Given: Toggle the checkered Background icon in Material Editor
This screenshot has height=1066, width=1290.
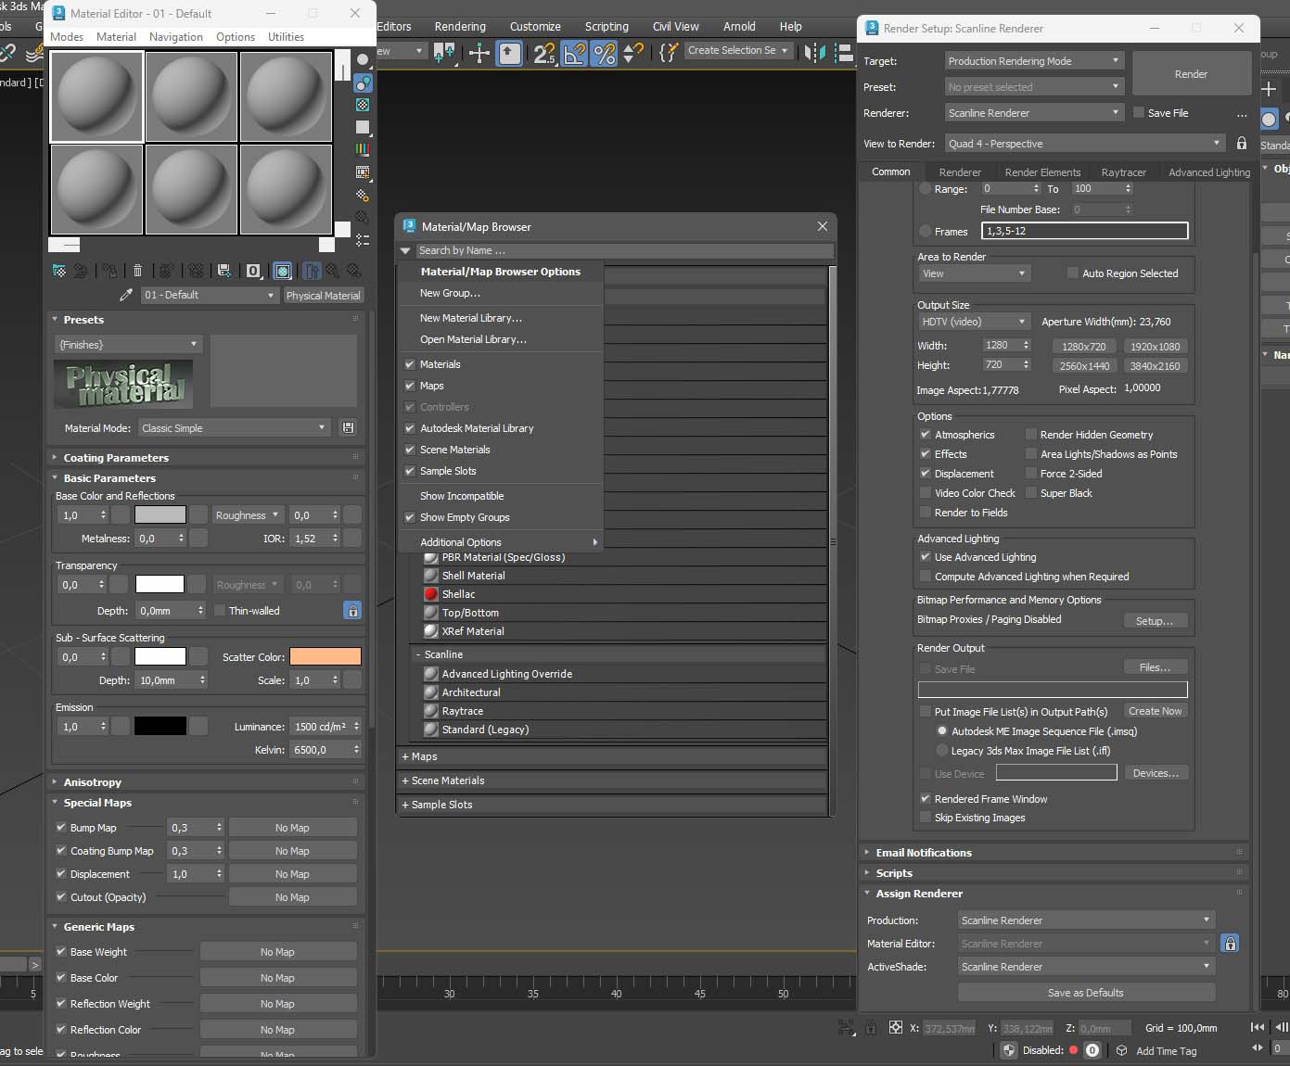Looking at the screenshot, I should [363, 105].
